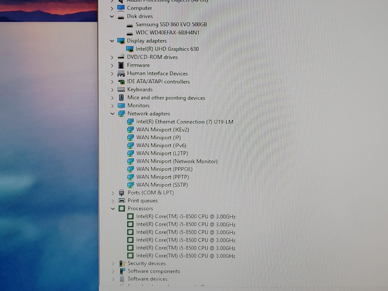Select the Keyboards category icon
This screenshot has height=291, width=388.
point(121,89)
